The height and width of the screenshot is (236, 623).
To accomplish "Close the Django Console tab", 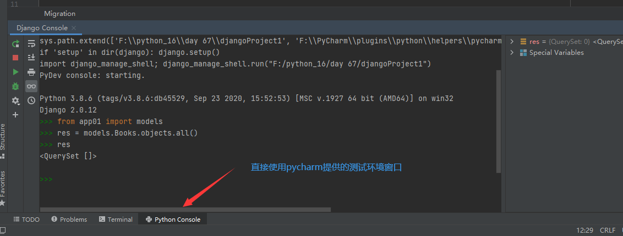I will (74, 28).
